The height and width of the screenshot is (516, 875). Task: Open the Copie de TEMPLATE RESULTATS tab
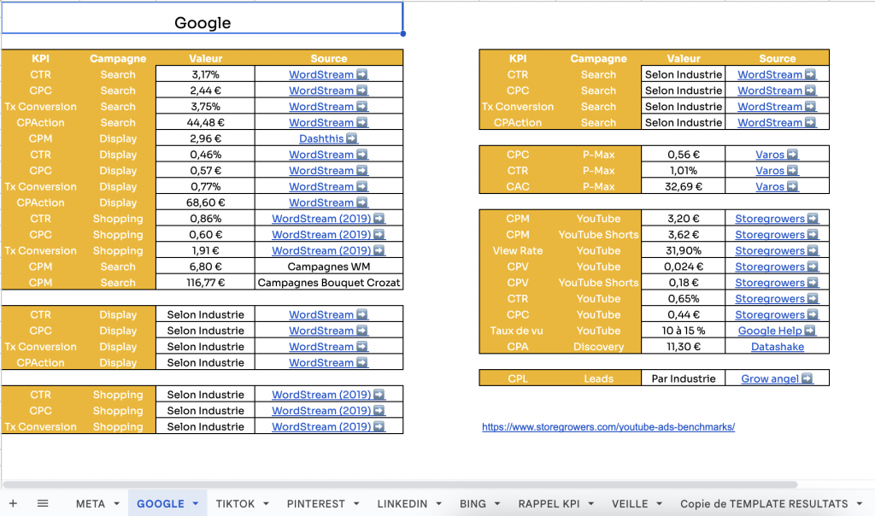[764, 504]
